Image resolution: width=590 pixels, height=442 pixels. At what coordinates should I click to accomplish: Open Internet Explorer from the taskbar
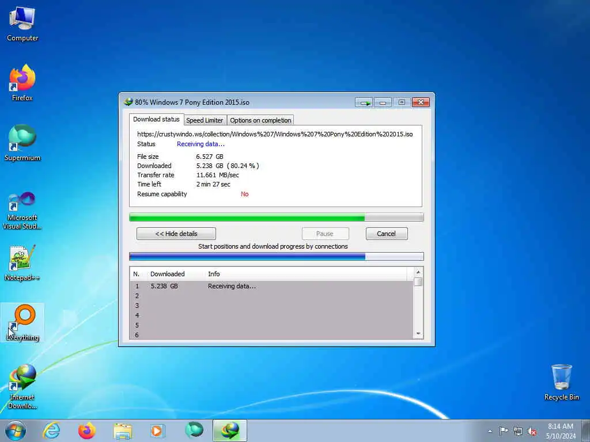(x=51, y=430)
